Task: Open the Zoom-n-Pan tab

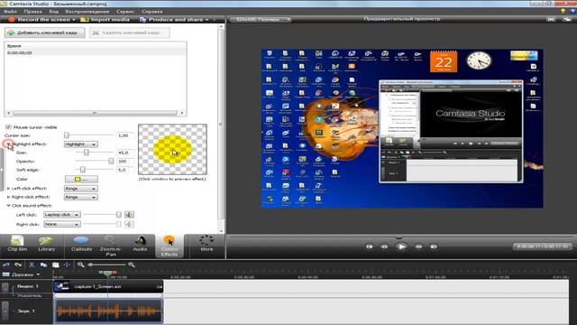Action: [x=110, y=246]
